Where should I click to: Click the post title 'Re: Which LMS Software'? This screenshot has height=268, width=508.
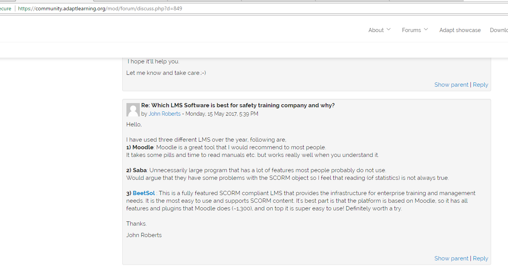click(x=238, y=105)
